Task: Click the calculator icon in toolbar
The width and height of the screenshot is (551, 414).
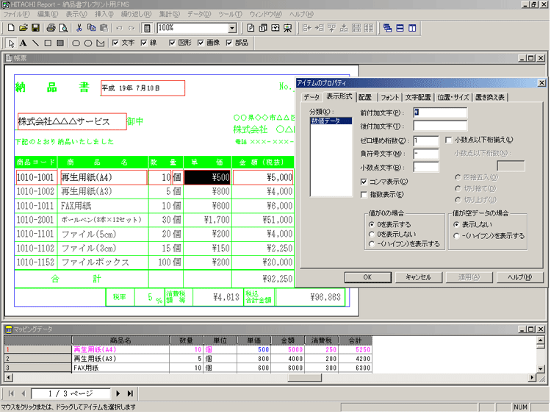Action: point(147,28)
